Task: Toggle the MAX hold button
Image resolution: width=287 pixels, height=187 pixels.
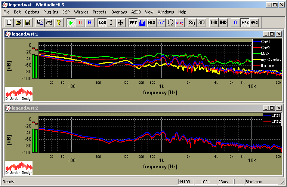Action: 245,22
